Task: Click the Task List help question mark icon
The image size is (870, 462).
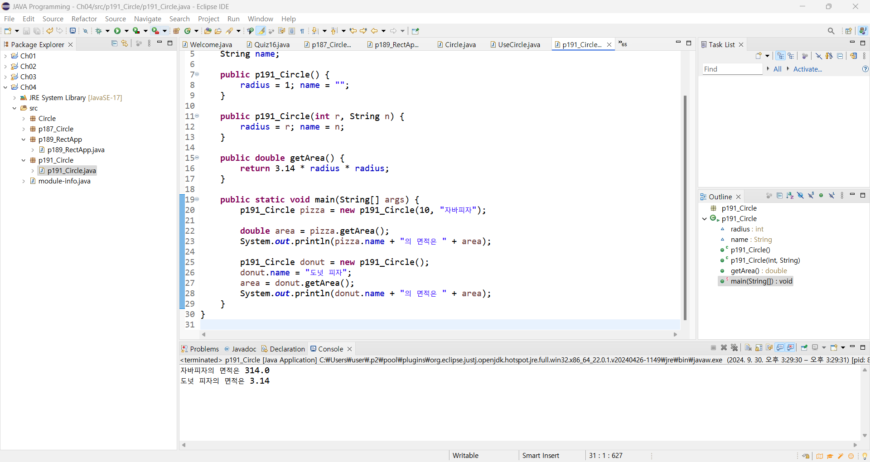Action: [865, 69]
